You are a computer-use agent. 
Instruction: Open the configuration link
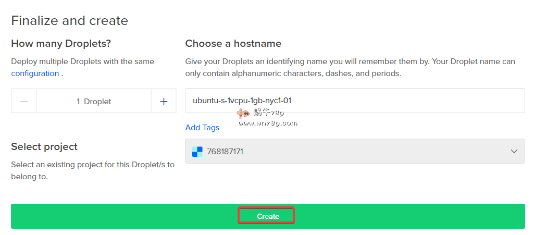click(x=35, y=73)
